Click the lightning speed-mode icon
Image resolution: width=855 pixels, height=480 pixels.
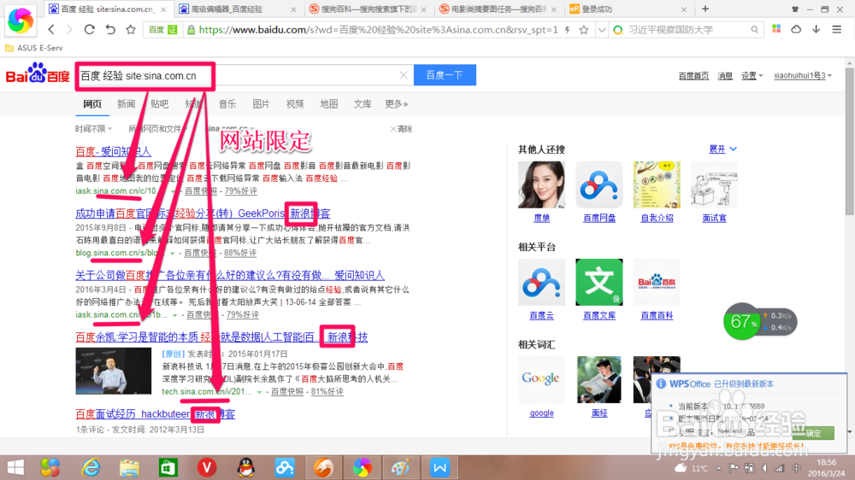click(568, 30)
